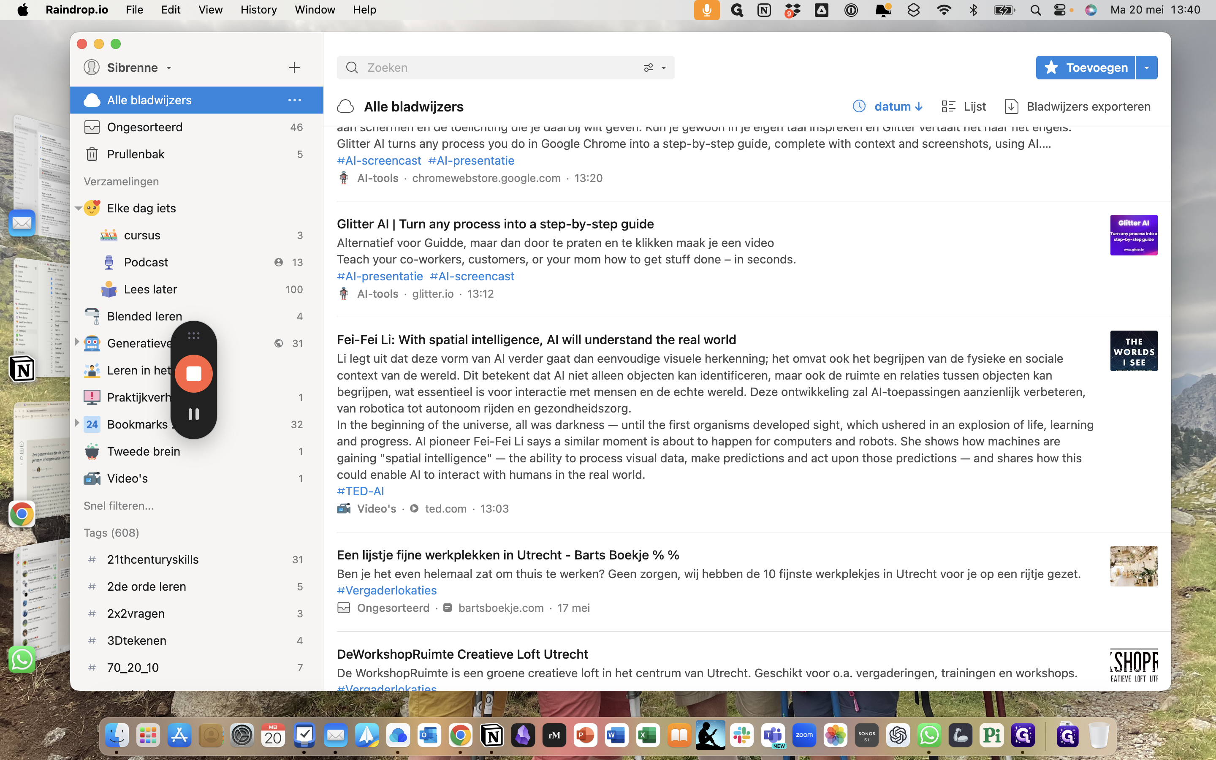Viewport: 1216px width, 760px height.
Task: Click the Toevoegen button
Action: pos(1086,68)
